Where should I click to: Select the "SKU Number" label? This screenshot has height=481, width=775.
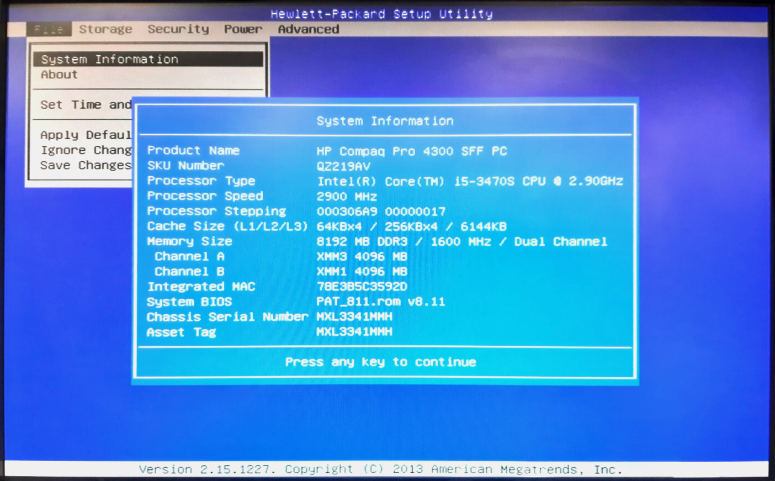click(185, 166)
